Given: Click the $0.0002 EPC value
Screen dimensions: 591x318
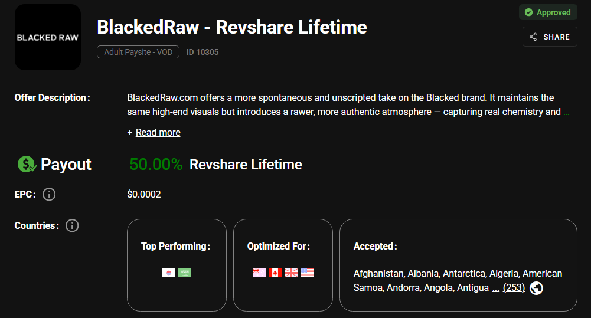Looking at the screenshot, I should pos(144,195).
